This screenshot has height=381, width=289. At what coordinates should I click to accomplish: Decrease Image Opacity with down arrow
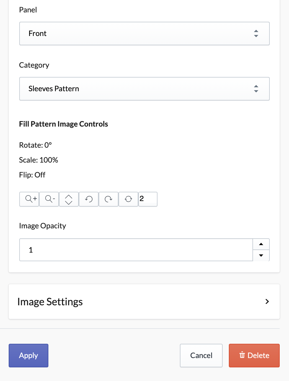point(261,255)
